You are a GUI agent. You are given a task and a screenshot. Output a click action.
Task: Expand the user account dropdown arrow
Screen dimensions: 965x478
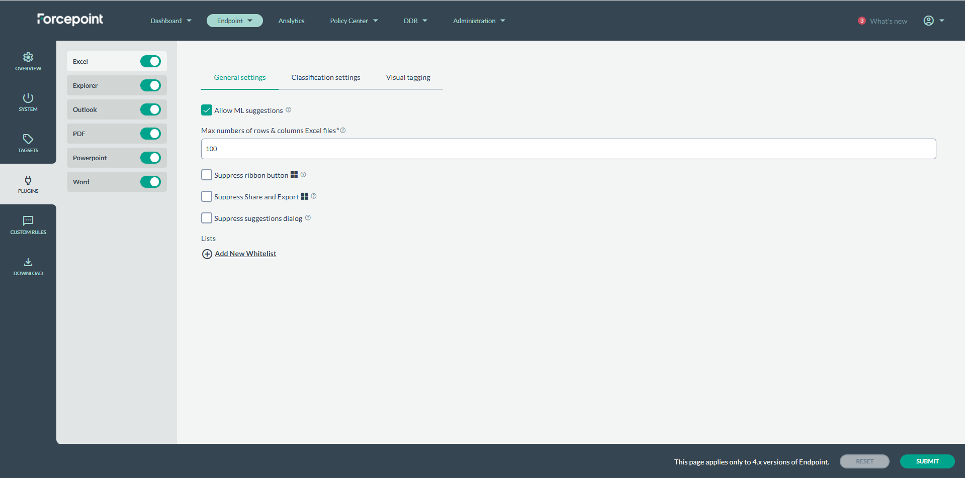(x=942, y=21)
